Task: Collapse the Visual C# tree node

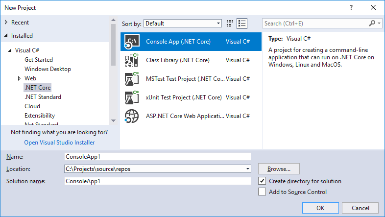Action: pyautogui.click(x=10, y=50)
